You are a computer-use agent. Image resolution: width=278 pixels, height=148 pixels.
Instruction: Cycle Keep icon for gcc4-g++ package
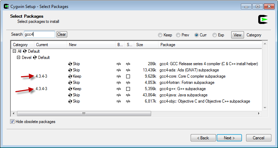pos(70,89)
